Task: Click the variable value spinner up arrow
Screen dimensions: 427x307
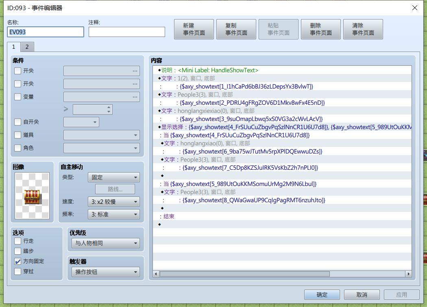Action: pos(109,107)
